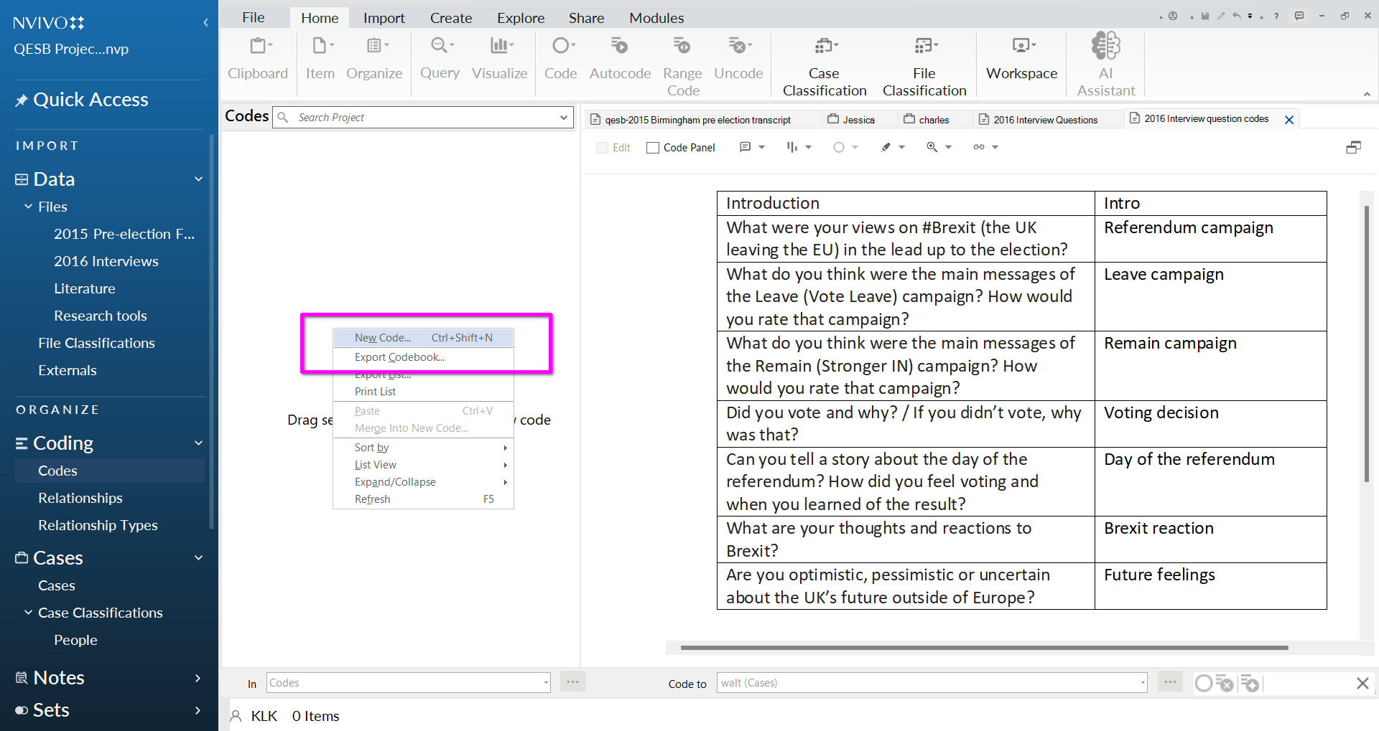Select 2016 Interviews folder
Viewport: 1379px width, 731px height.
pos(106,261)
